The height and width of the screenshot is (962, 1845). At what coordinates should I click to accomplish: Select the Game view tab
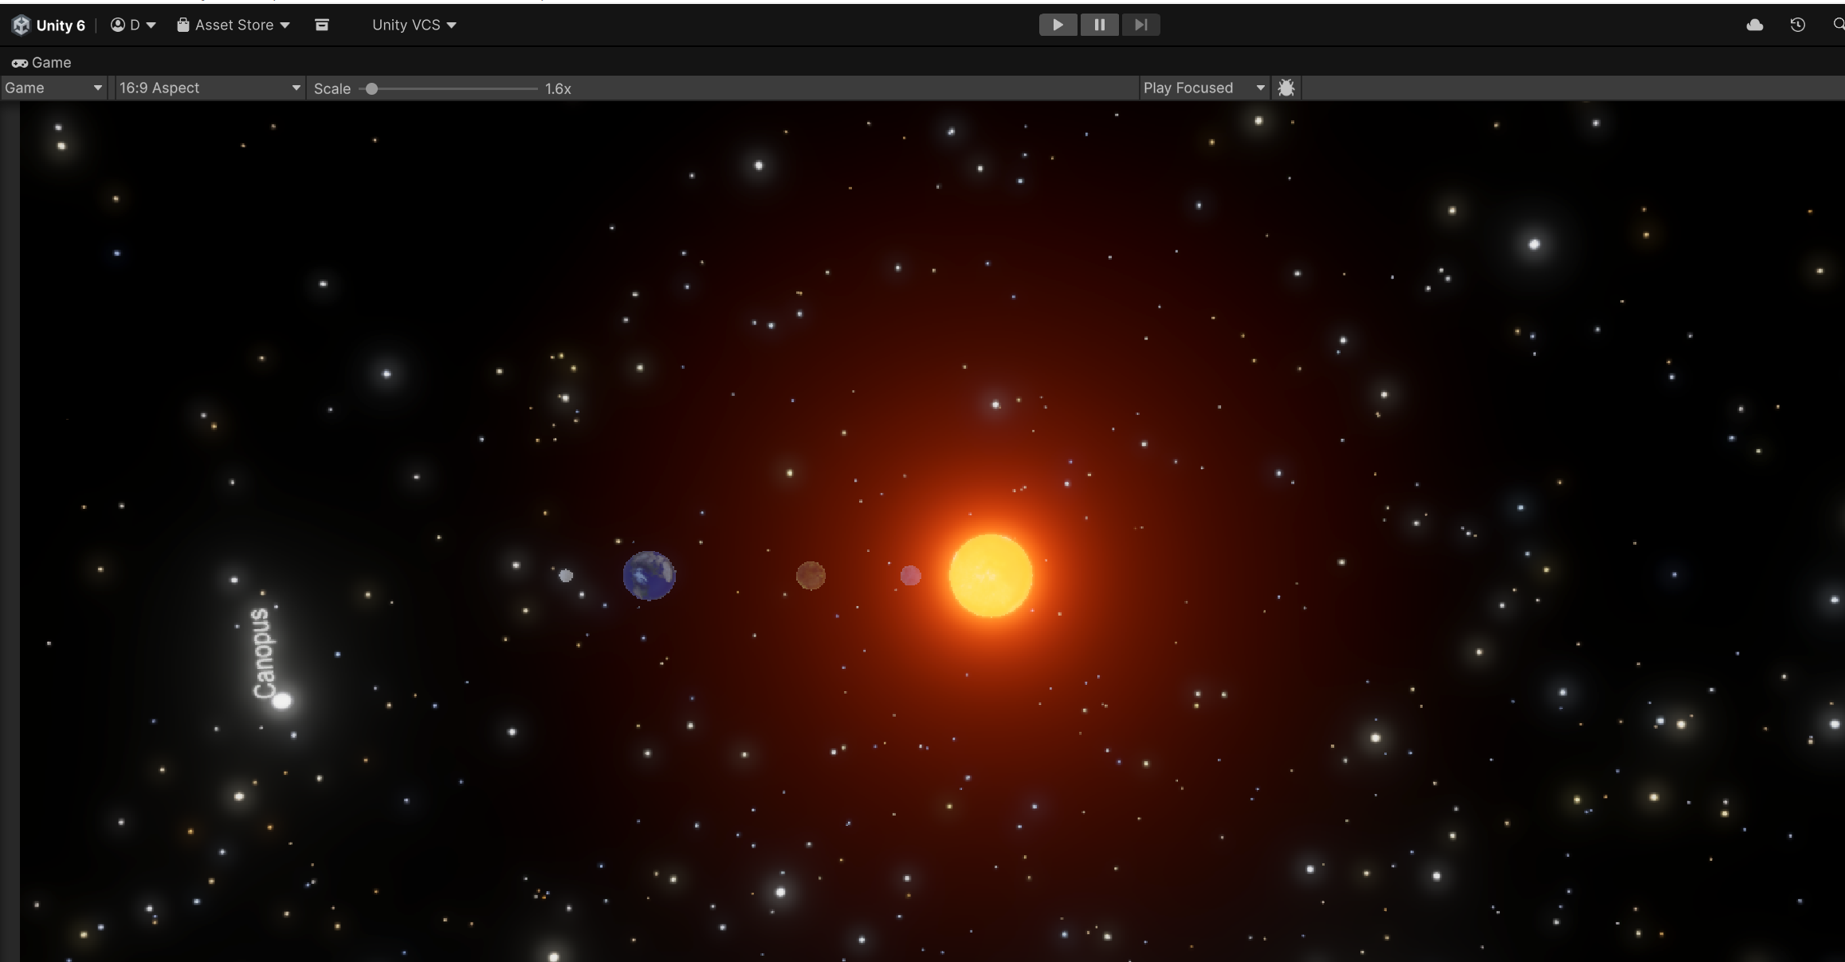pyautogui.click(x=41, y=62)
